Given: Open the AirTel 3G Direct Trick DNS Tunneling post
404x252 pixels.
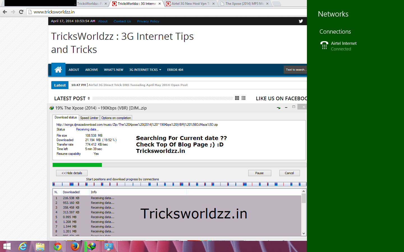Looking at the screenshot, I should tap(138, 85).
